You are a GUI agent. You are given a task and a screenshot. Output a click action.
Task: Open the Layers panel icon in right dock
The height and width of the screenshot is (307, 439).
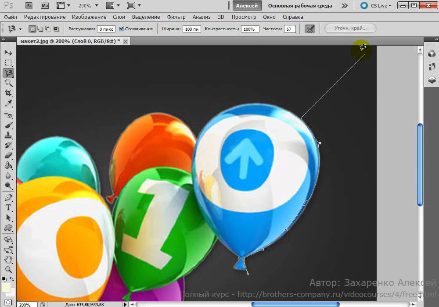tap(432, 80)
